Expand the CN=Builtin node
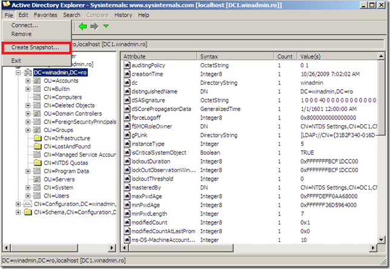390x269 pixels. (x=28, y=89)
